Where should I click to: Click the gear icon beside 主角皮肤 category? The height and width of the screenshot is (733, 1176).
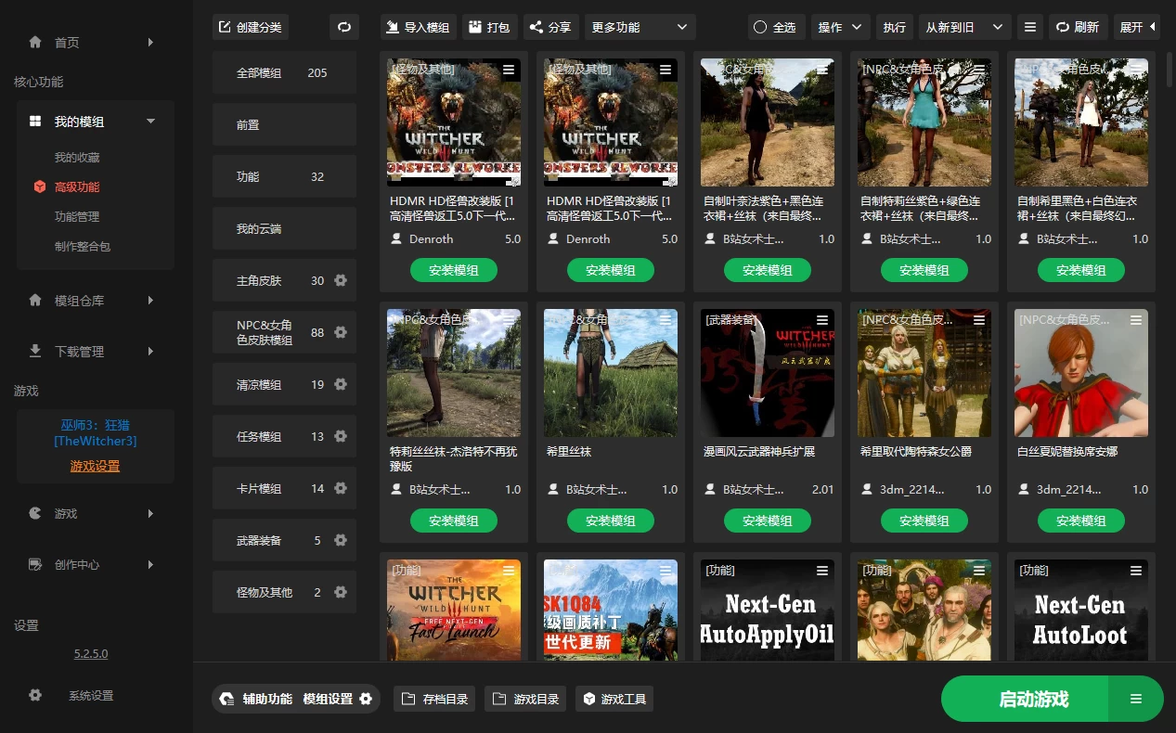[x=340, y=280]
